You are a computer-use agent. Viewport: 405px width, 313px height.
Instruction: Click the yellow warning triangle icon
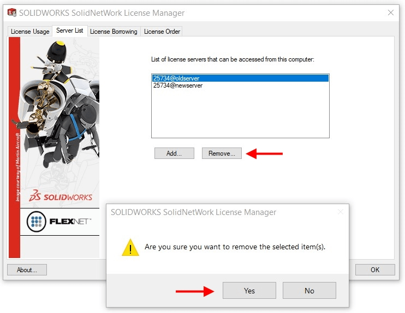click(130, 247)
